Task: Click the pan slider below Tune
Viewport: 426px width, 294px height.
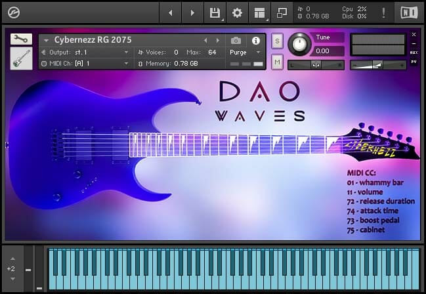Action: (x=316, y=64)
